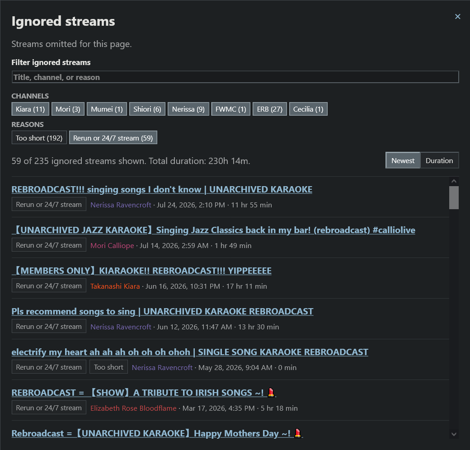Click the Elizabeth Rose Bloodflame channel name

point(133,408)
